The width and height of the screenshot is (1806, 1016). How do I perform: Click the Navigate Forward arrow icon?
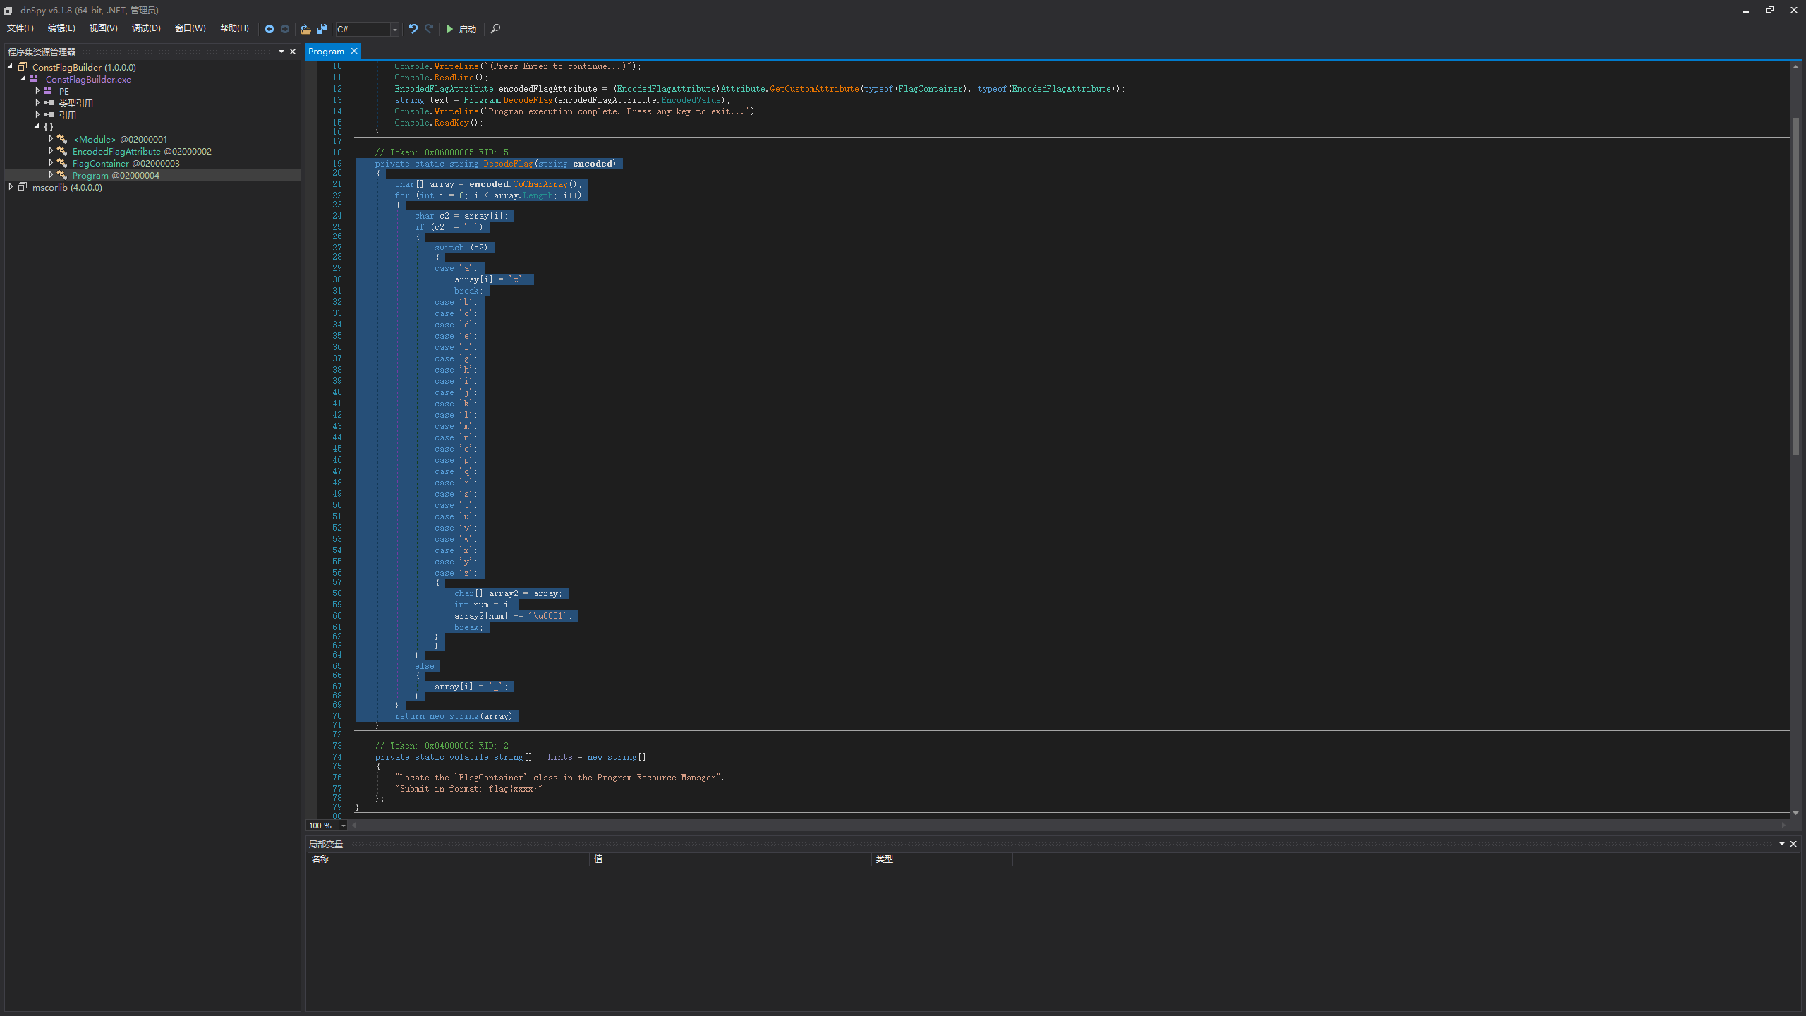pyautogui.click(x=285, y=29)
